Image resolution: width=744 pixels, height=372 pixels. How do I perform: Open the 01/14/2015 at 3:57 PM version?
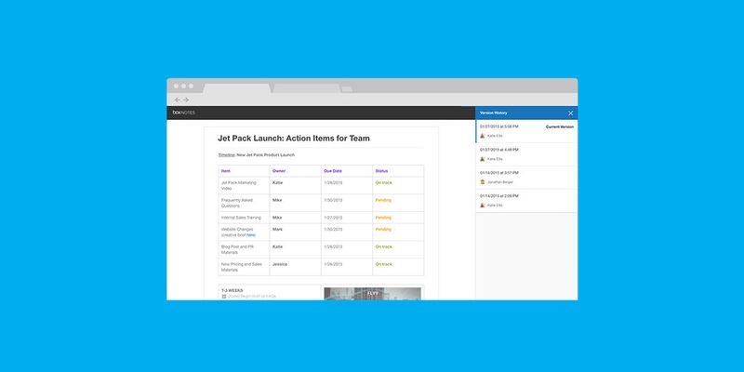526,178
